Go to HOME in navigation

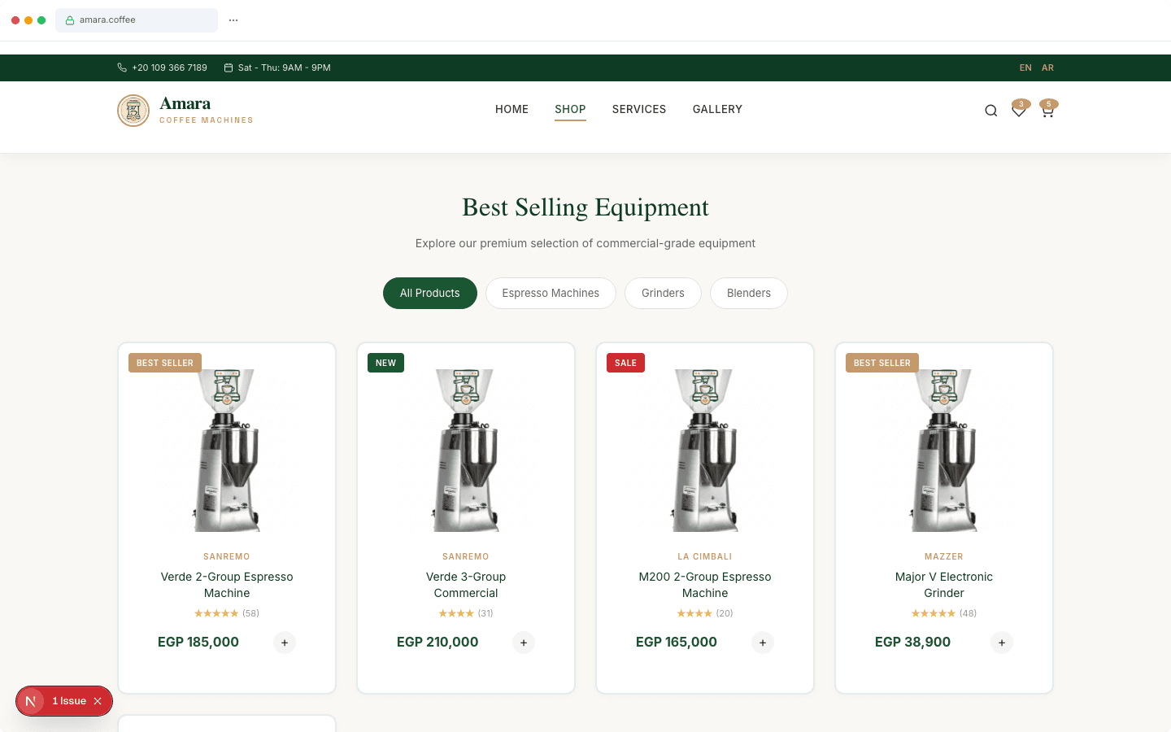pyautogui.click(x=511, y=109)
